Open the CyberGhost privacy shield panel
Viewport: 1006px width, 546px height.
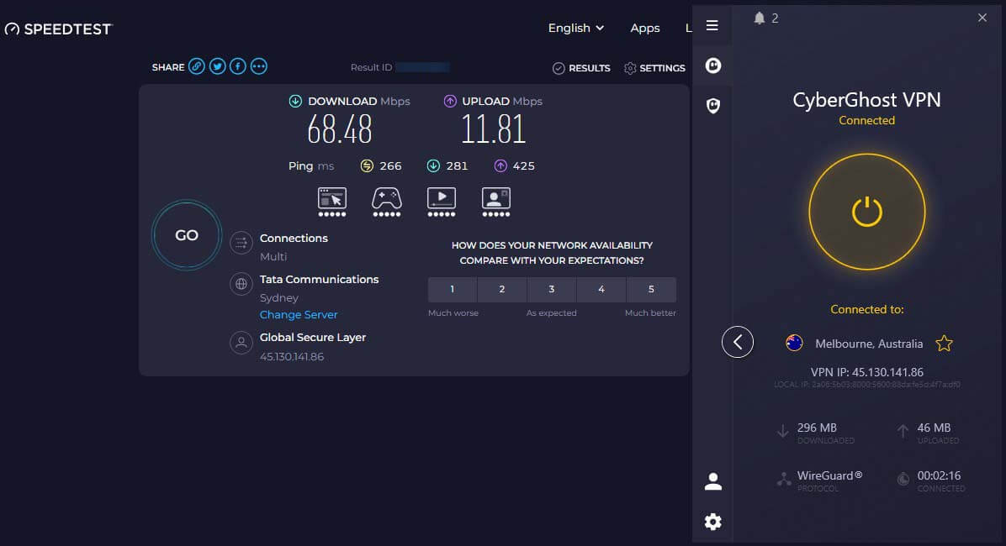[712, 106]
